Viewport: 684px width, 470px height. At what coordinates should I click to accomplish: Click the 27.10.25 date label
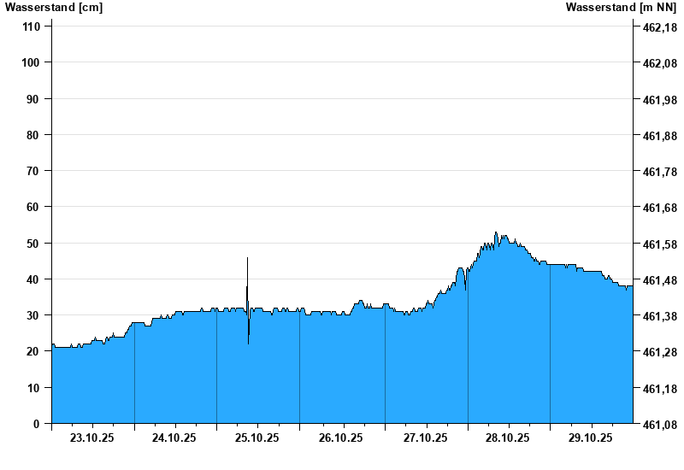tap(425, 438)
